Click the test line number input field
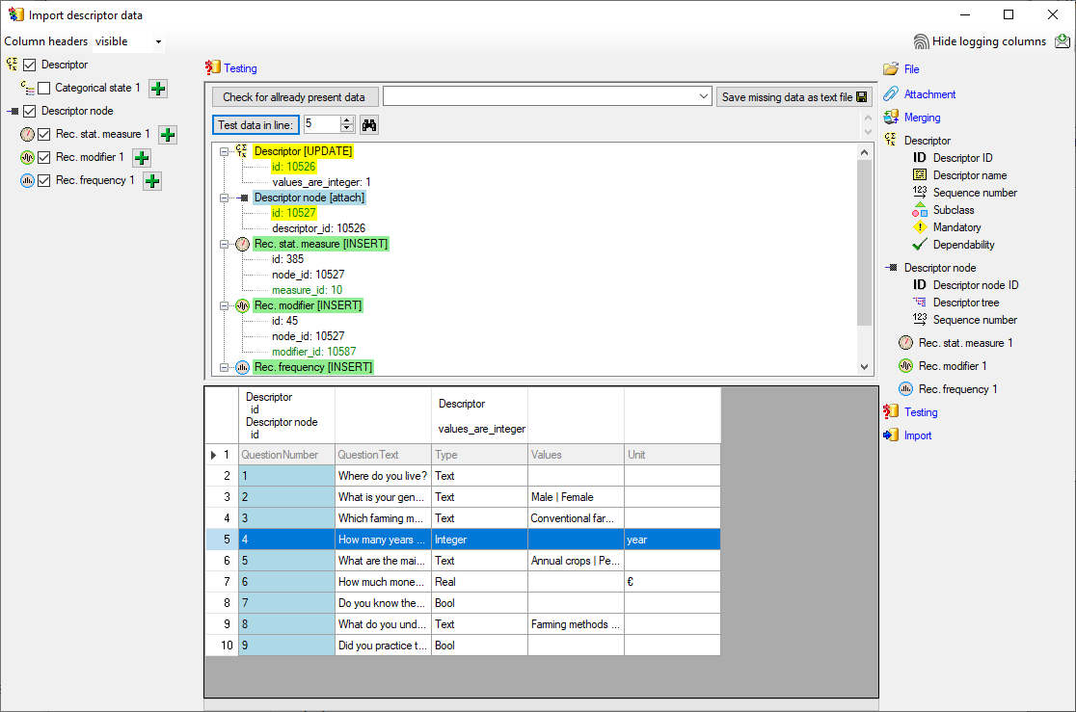The width and height of the screenshot is (1076, 712). tap(322, 124)
